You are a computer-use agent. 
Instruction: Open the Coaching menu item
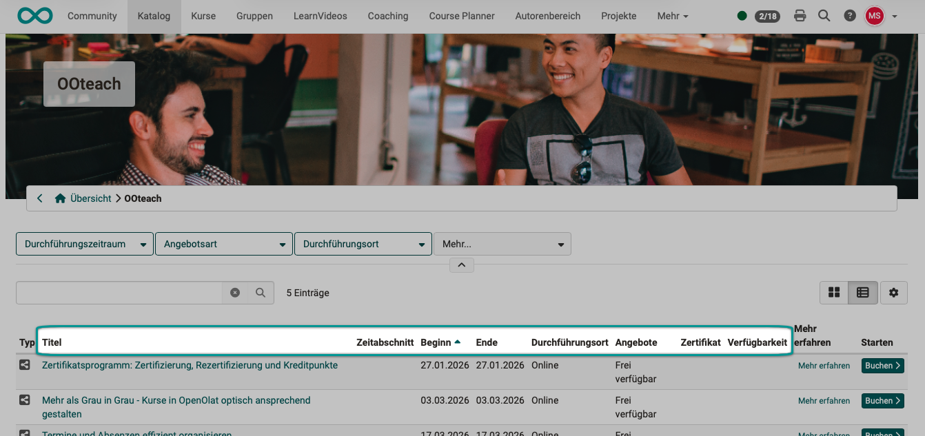tap(387, 15)
